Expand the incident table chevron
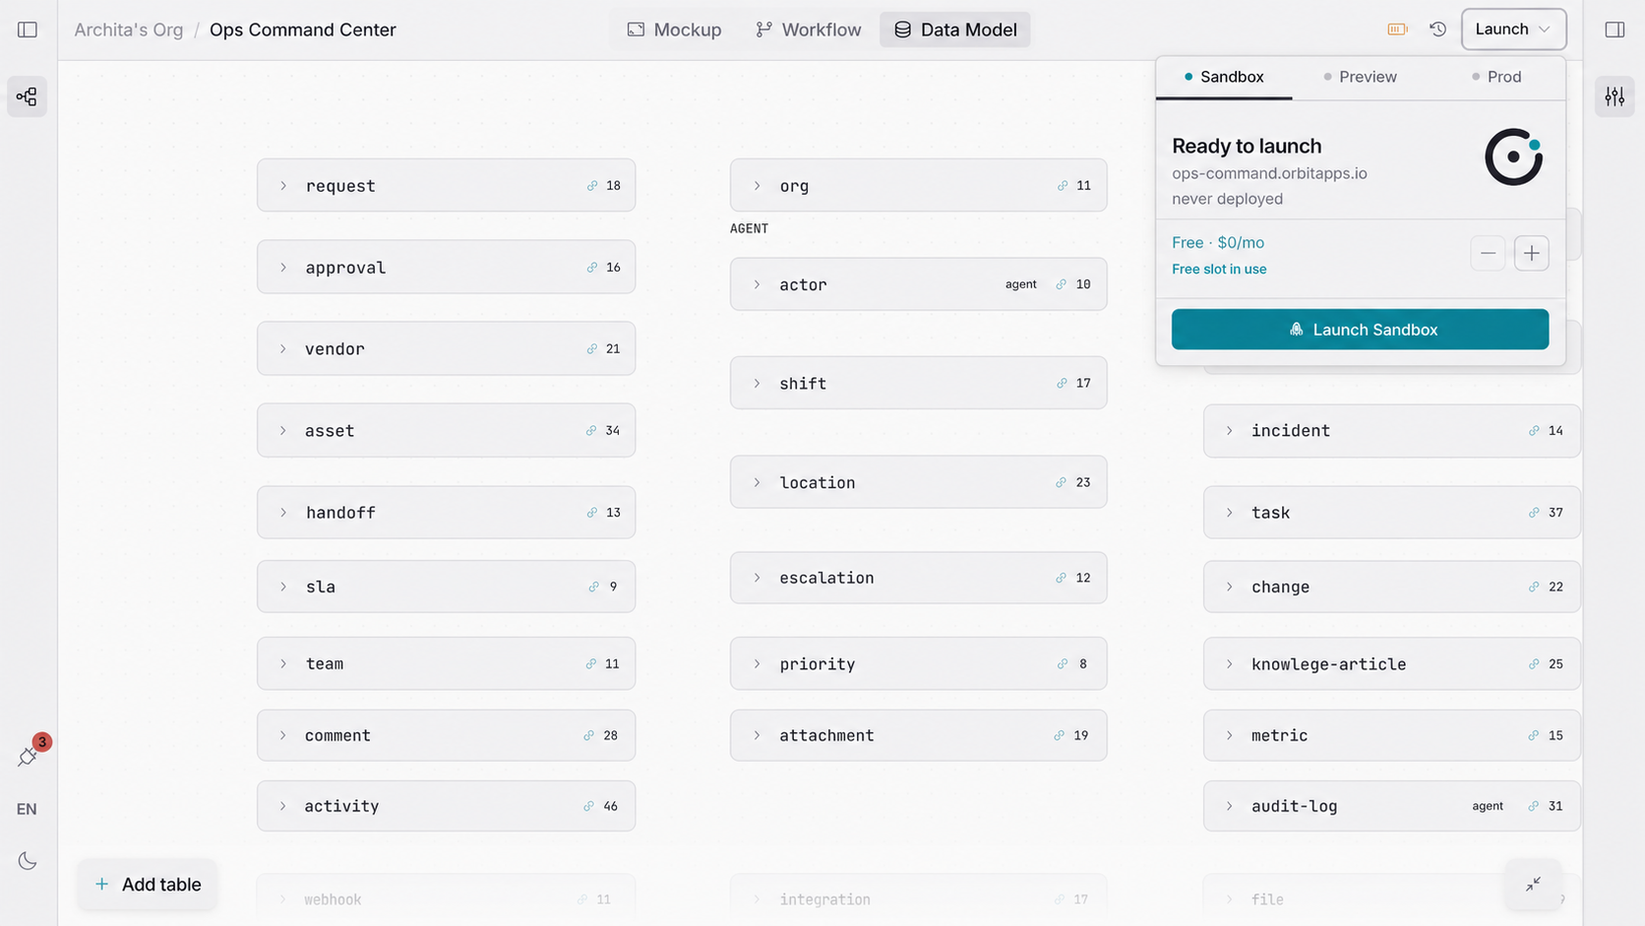Screen dimensions: 1645x926 (1229, 430)
